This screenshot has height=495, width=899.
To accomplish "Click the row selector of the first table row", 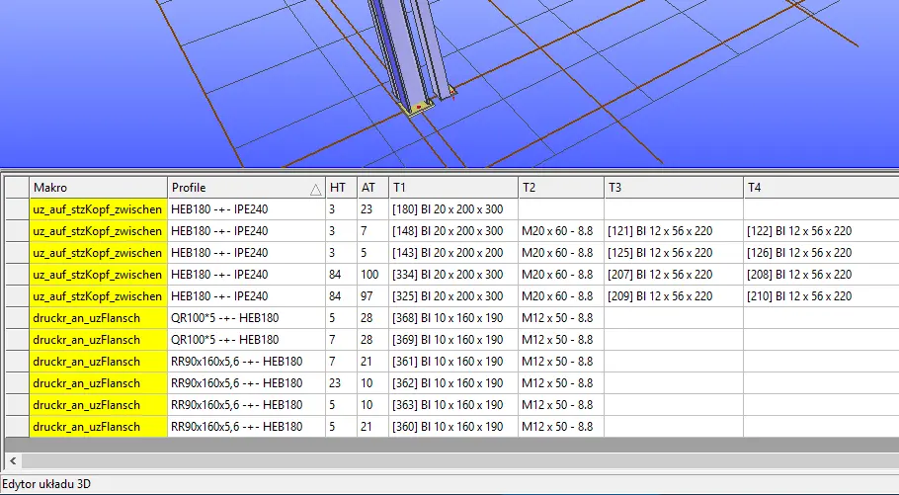I will point(17,209).
